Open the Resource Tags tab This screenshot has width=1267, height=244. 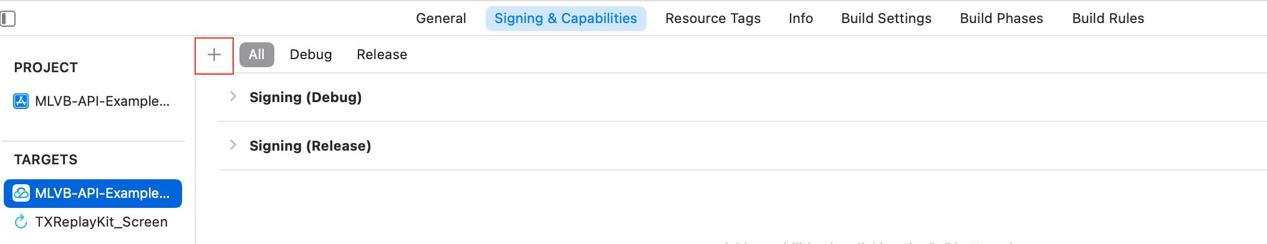(x=713, y=19)
